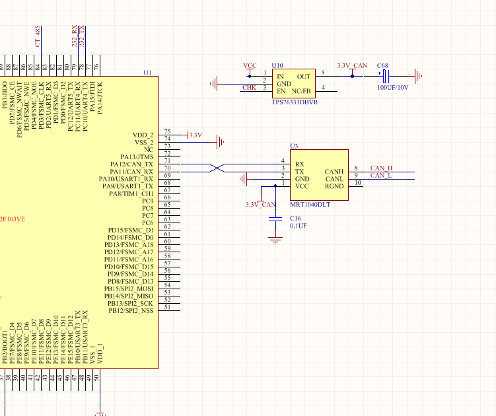
Task: Select the MRT1040DLT part name text
Action: coord(310,204)
